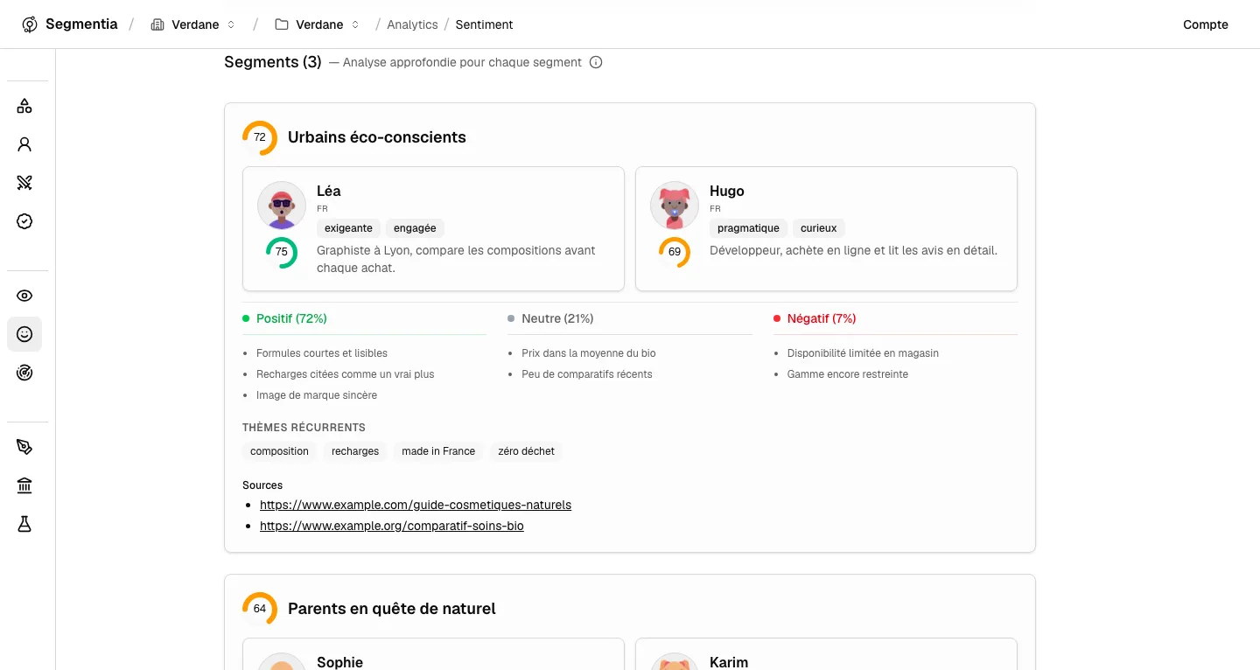Image resolution: width=1260 pixels, height=670 pixels.
Task: Click the 'curieux' tag on Hugo's card
Action: pyautogui.click(x=819, y=228)
